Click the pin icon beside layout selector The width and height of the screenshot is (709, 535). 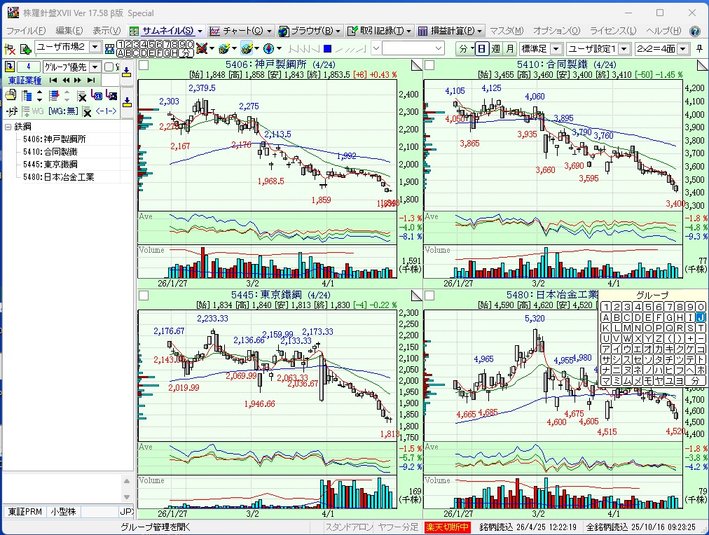[x=699, y=48]
